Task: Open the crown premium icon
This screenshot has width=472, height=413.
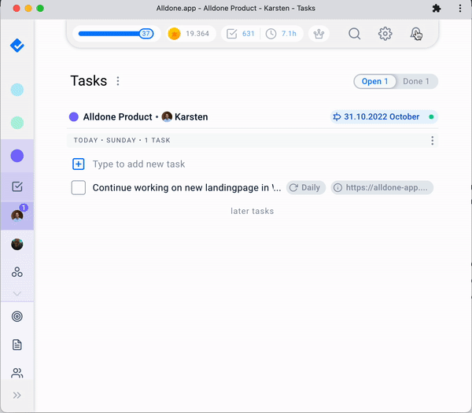Action: coord(319,33)
